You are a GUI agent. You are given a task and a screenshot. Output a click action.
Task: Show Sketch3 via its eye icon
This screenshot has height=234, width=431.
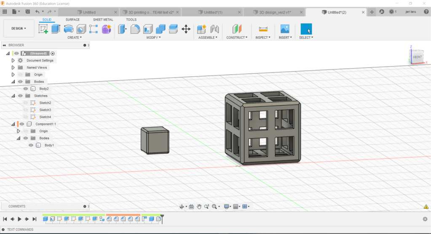point(26,110)
